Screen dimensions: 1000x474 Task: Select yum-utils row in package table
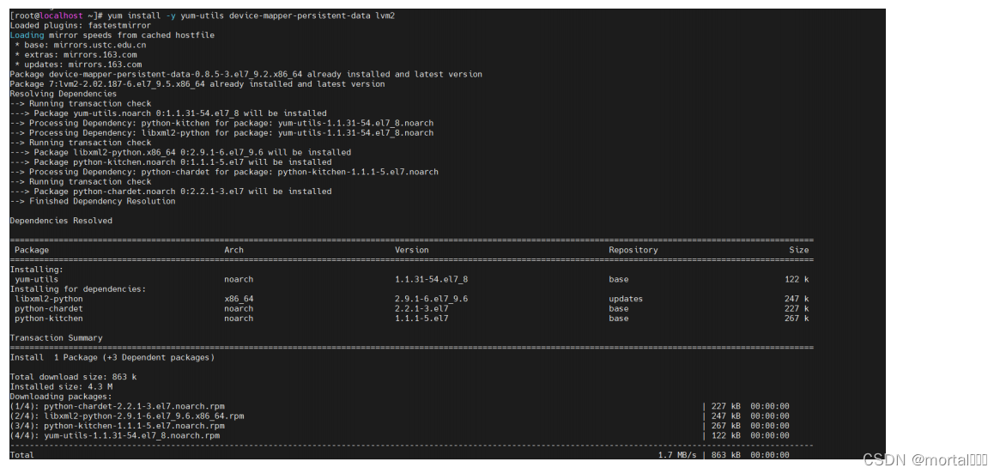pos(37,279)
